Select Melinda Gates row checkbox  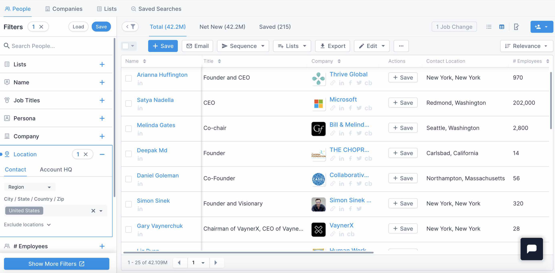tap(128, 128)
